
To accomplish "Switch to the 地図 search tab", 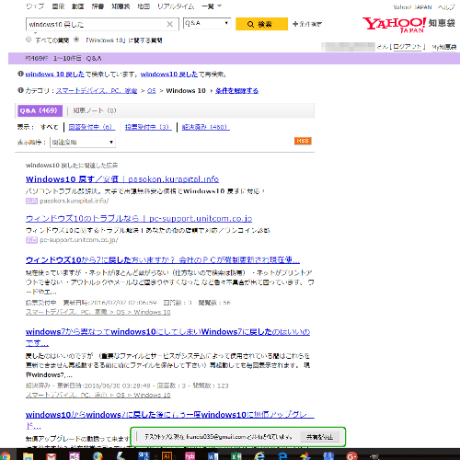I will 144,6.
